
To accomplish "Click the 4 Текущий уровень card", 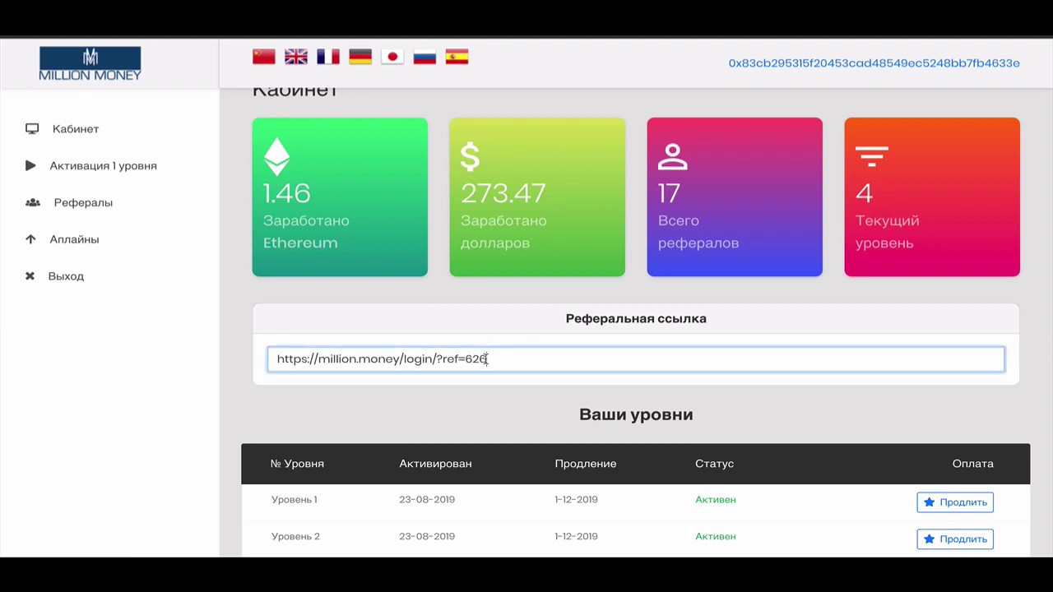I will pyautogui.click(x=932, y=197).
